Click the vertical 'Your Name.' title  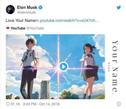pos(115,67)
